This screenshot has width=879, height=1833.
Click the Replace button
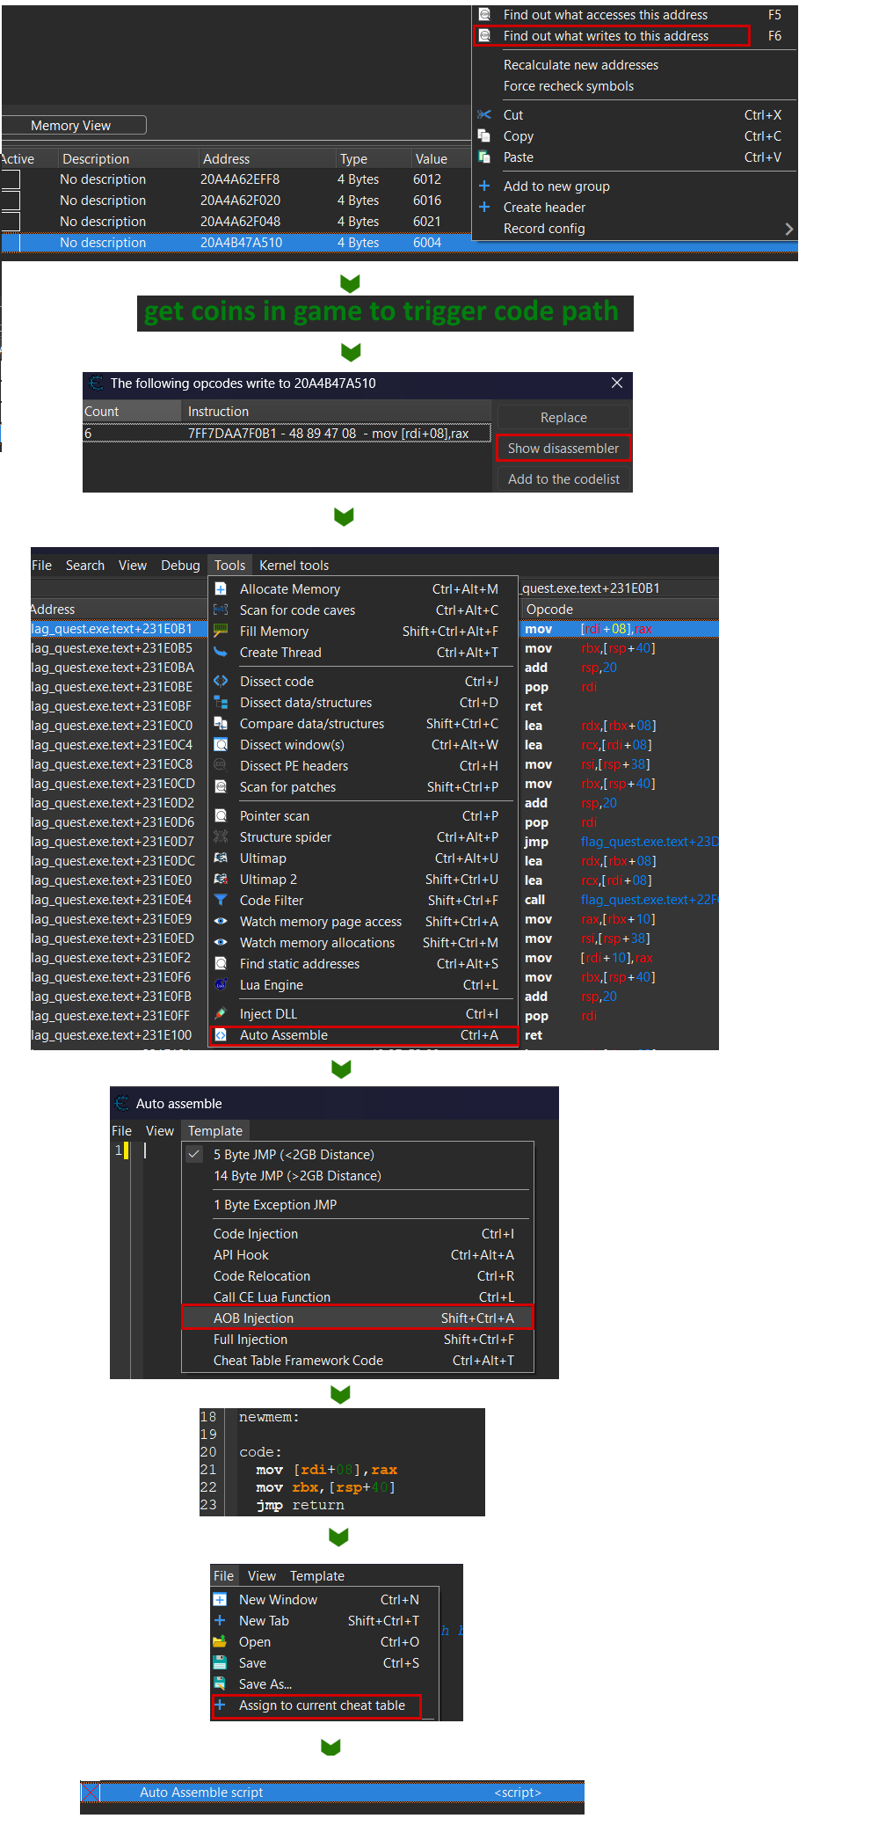pyautogui.click(x=563, y=418)
